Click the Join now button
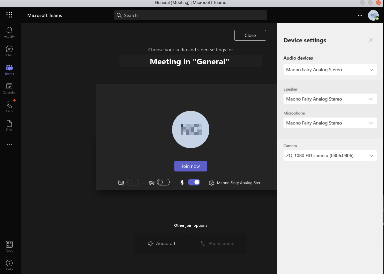 [x=191, y=166]
